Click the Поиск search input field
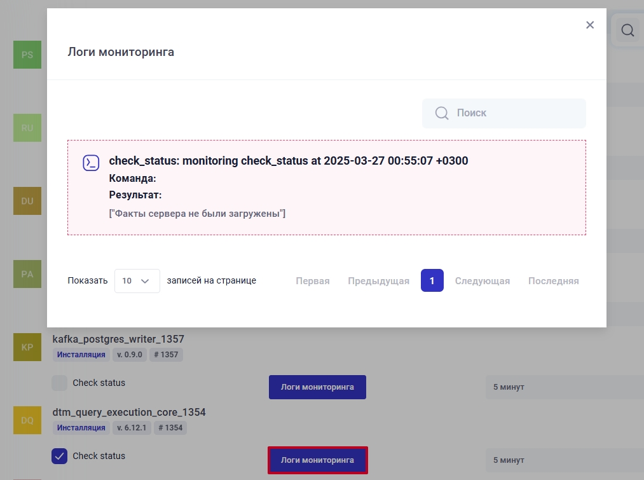This screenshot has height=480, width=644. [x=509, y=113]
